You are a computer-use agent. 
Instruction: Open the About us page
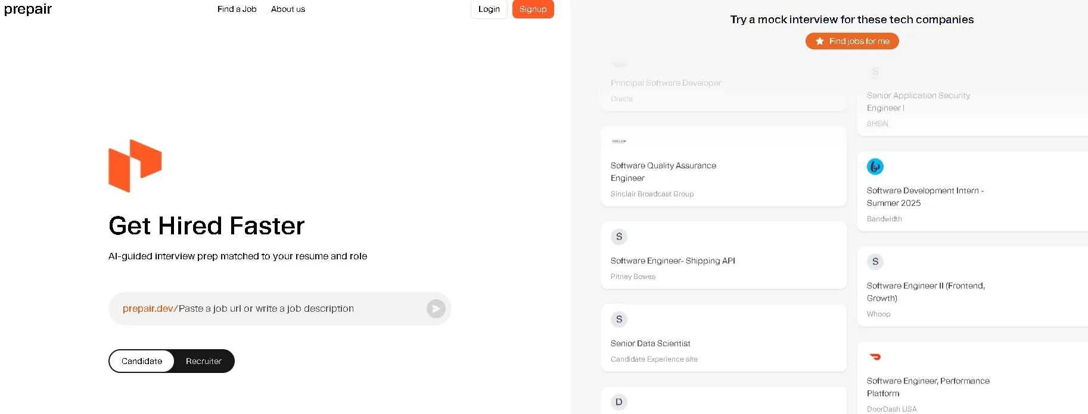pos(288,9)
